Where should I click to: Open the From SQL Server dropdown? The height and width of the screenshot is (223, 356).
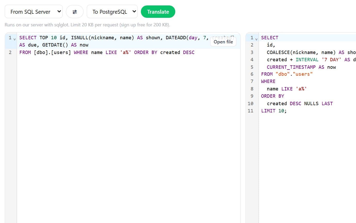coord(34,12)
